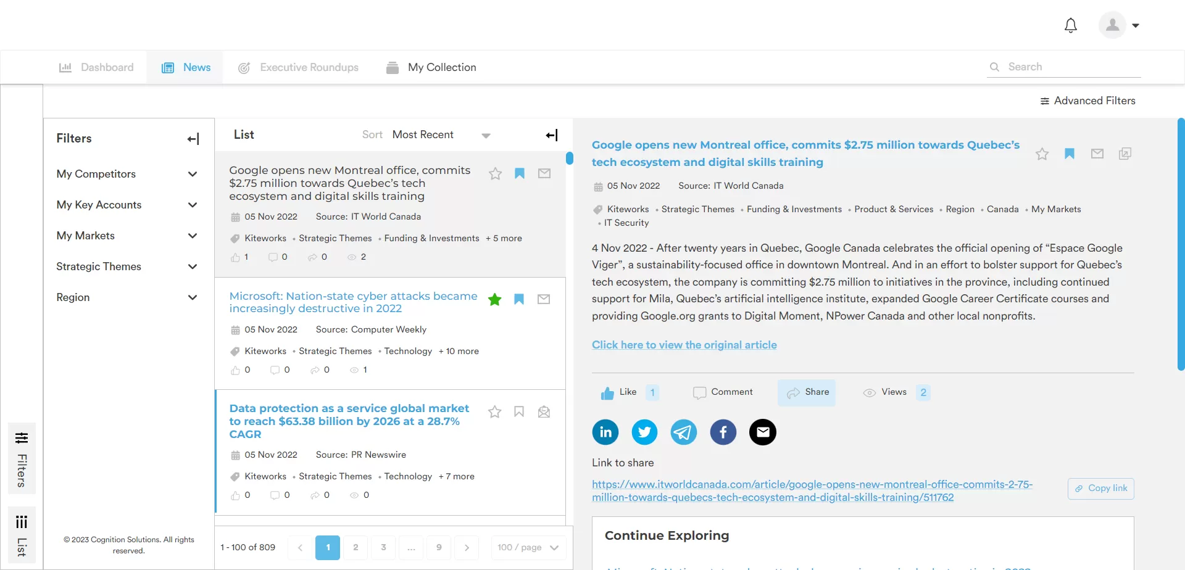Click the opened-envelope icon on the Data protection article

[544, 411]
